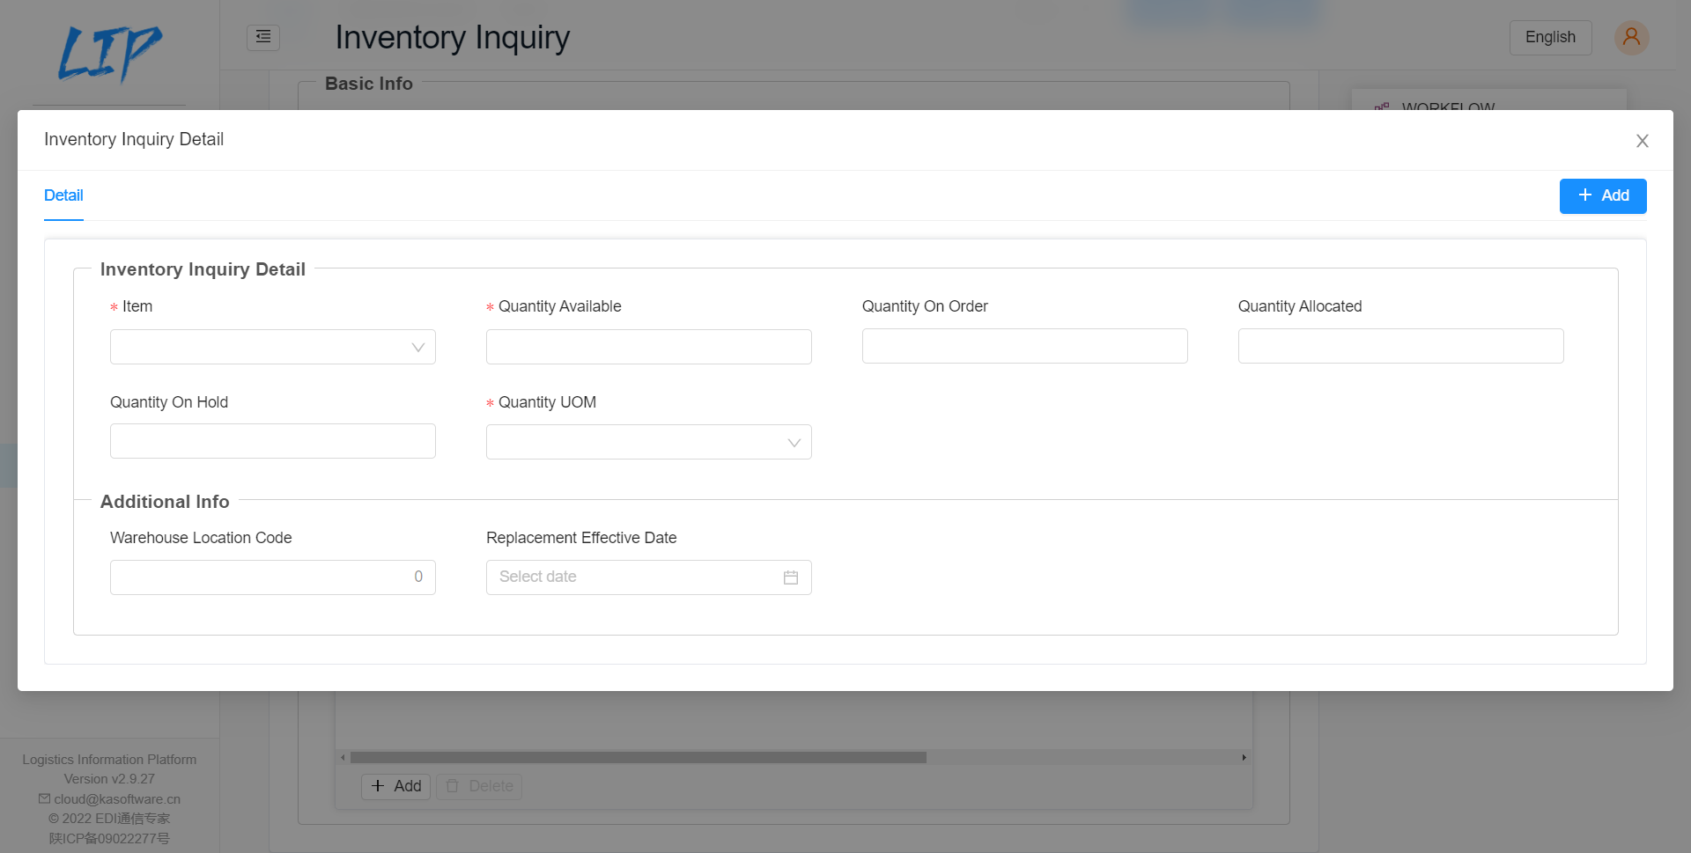Click the Quantity Allocated input box
This screenshot has width=1691, height=853.
pyautogui.click(x=1400, y=346)
